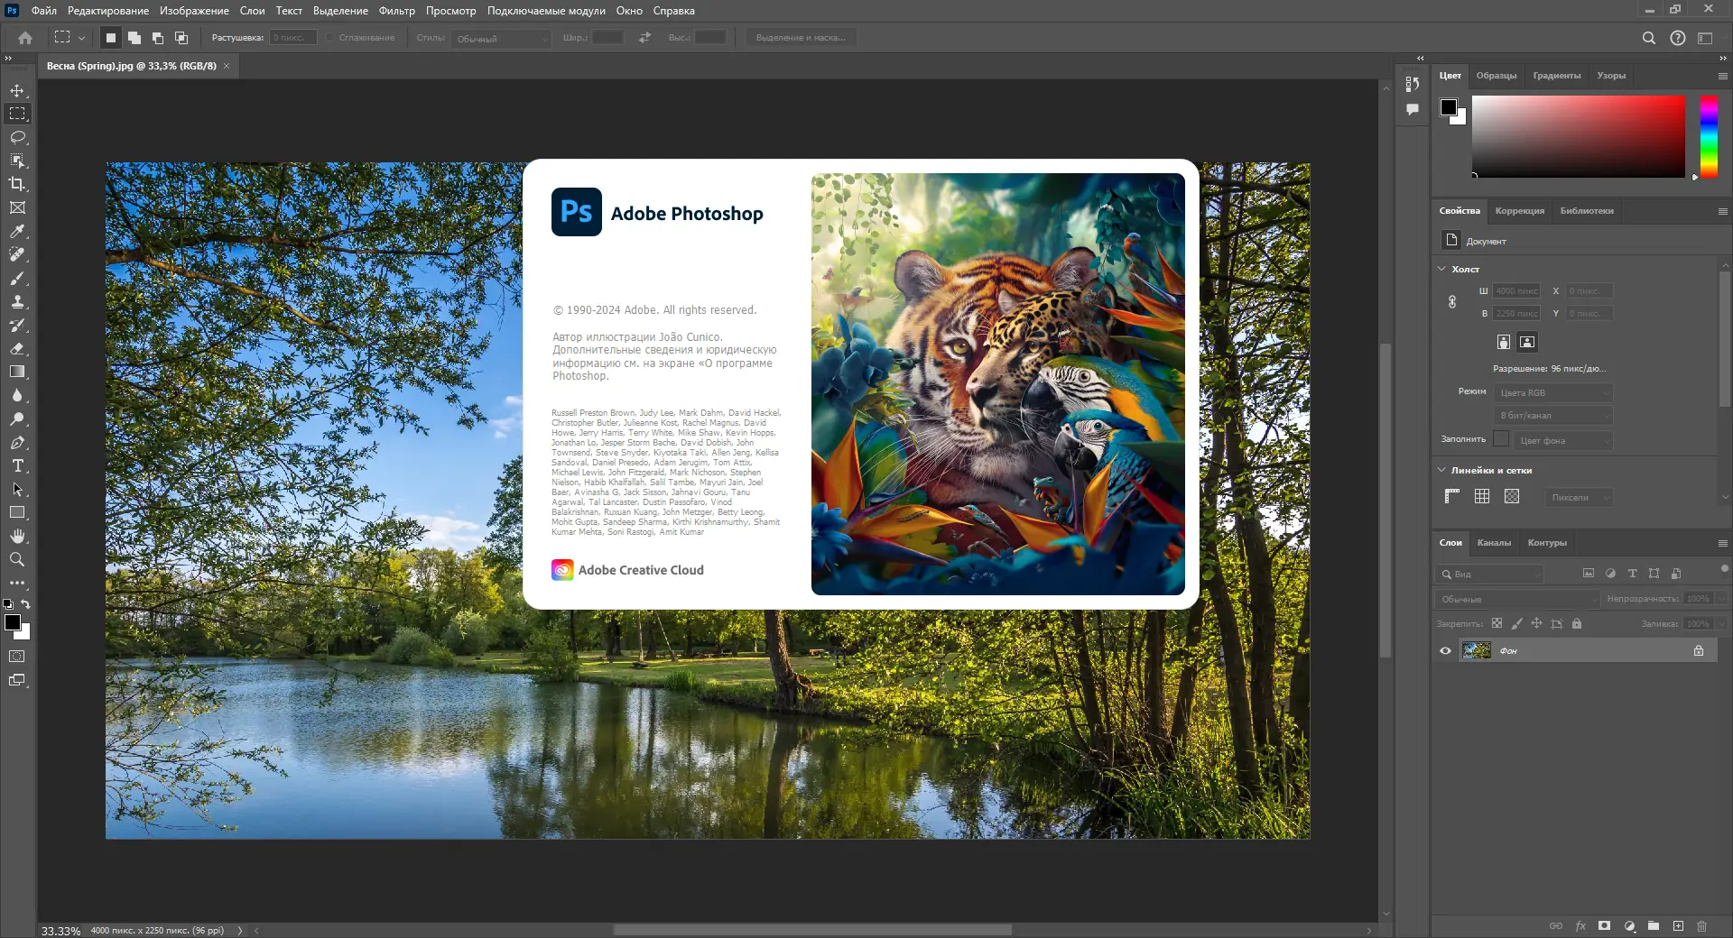Select the Clone Stamp tool

17,301
